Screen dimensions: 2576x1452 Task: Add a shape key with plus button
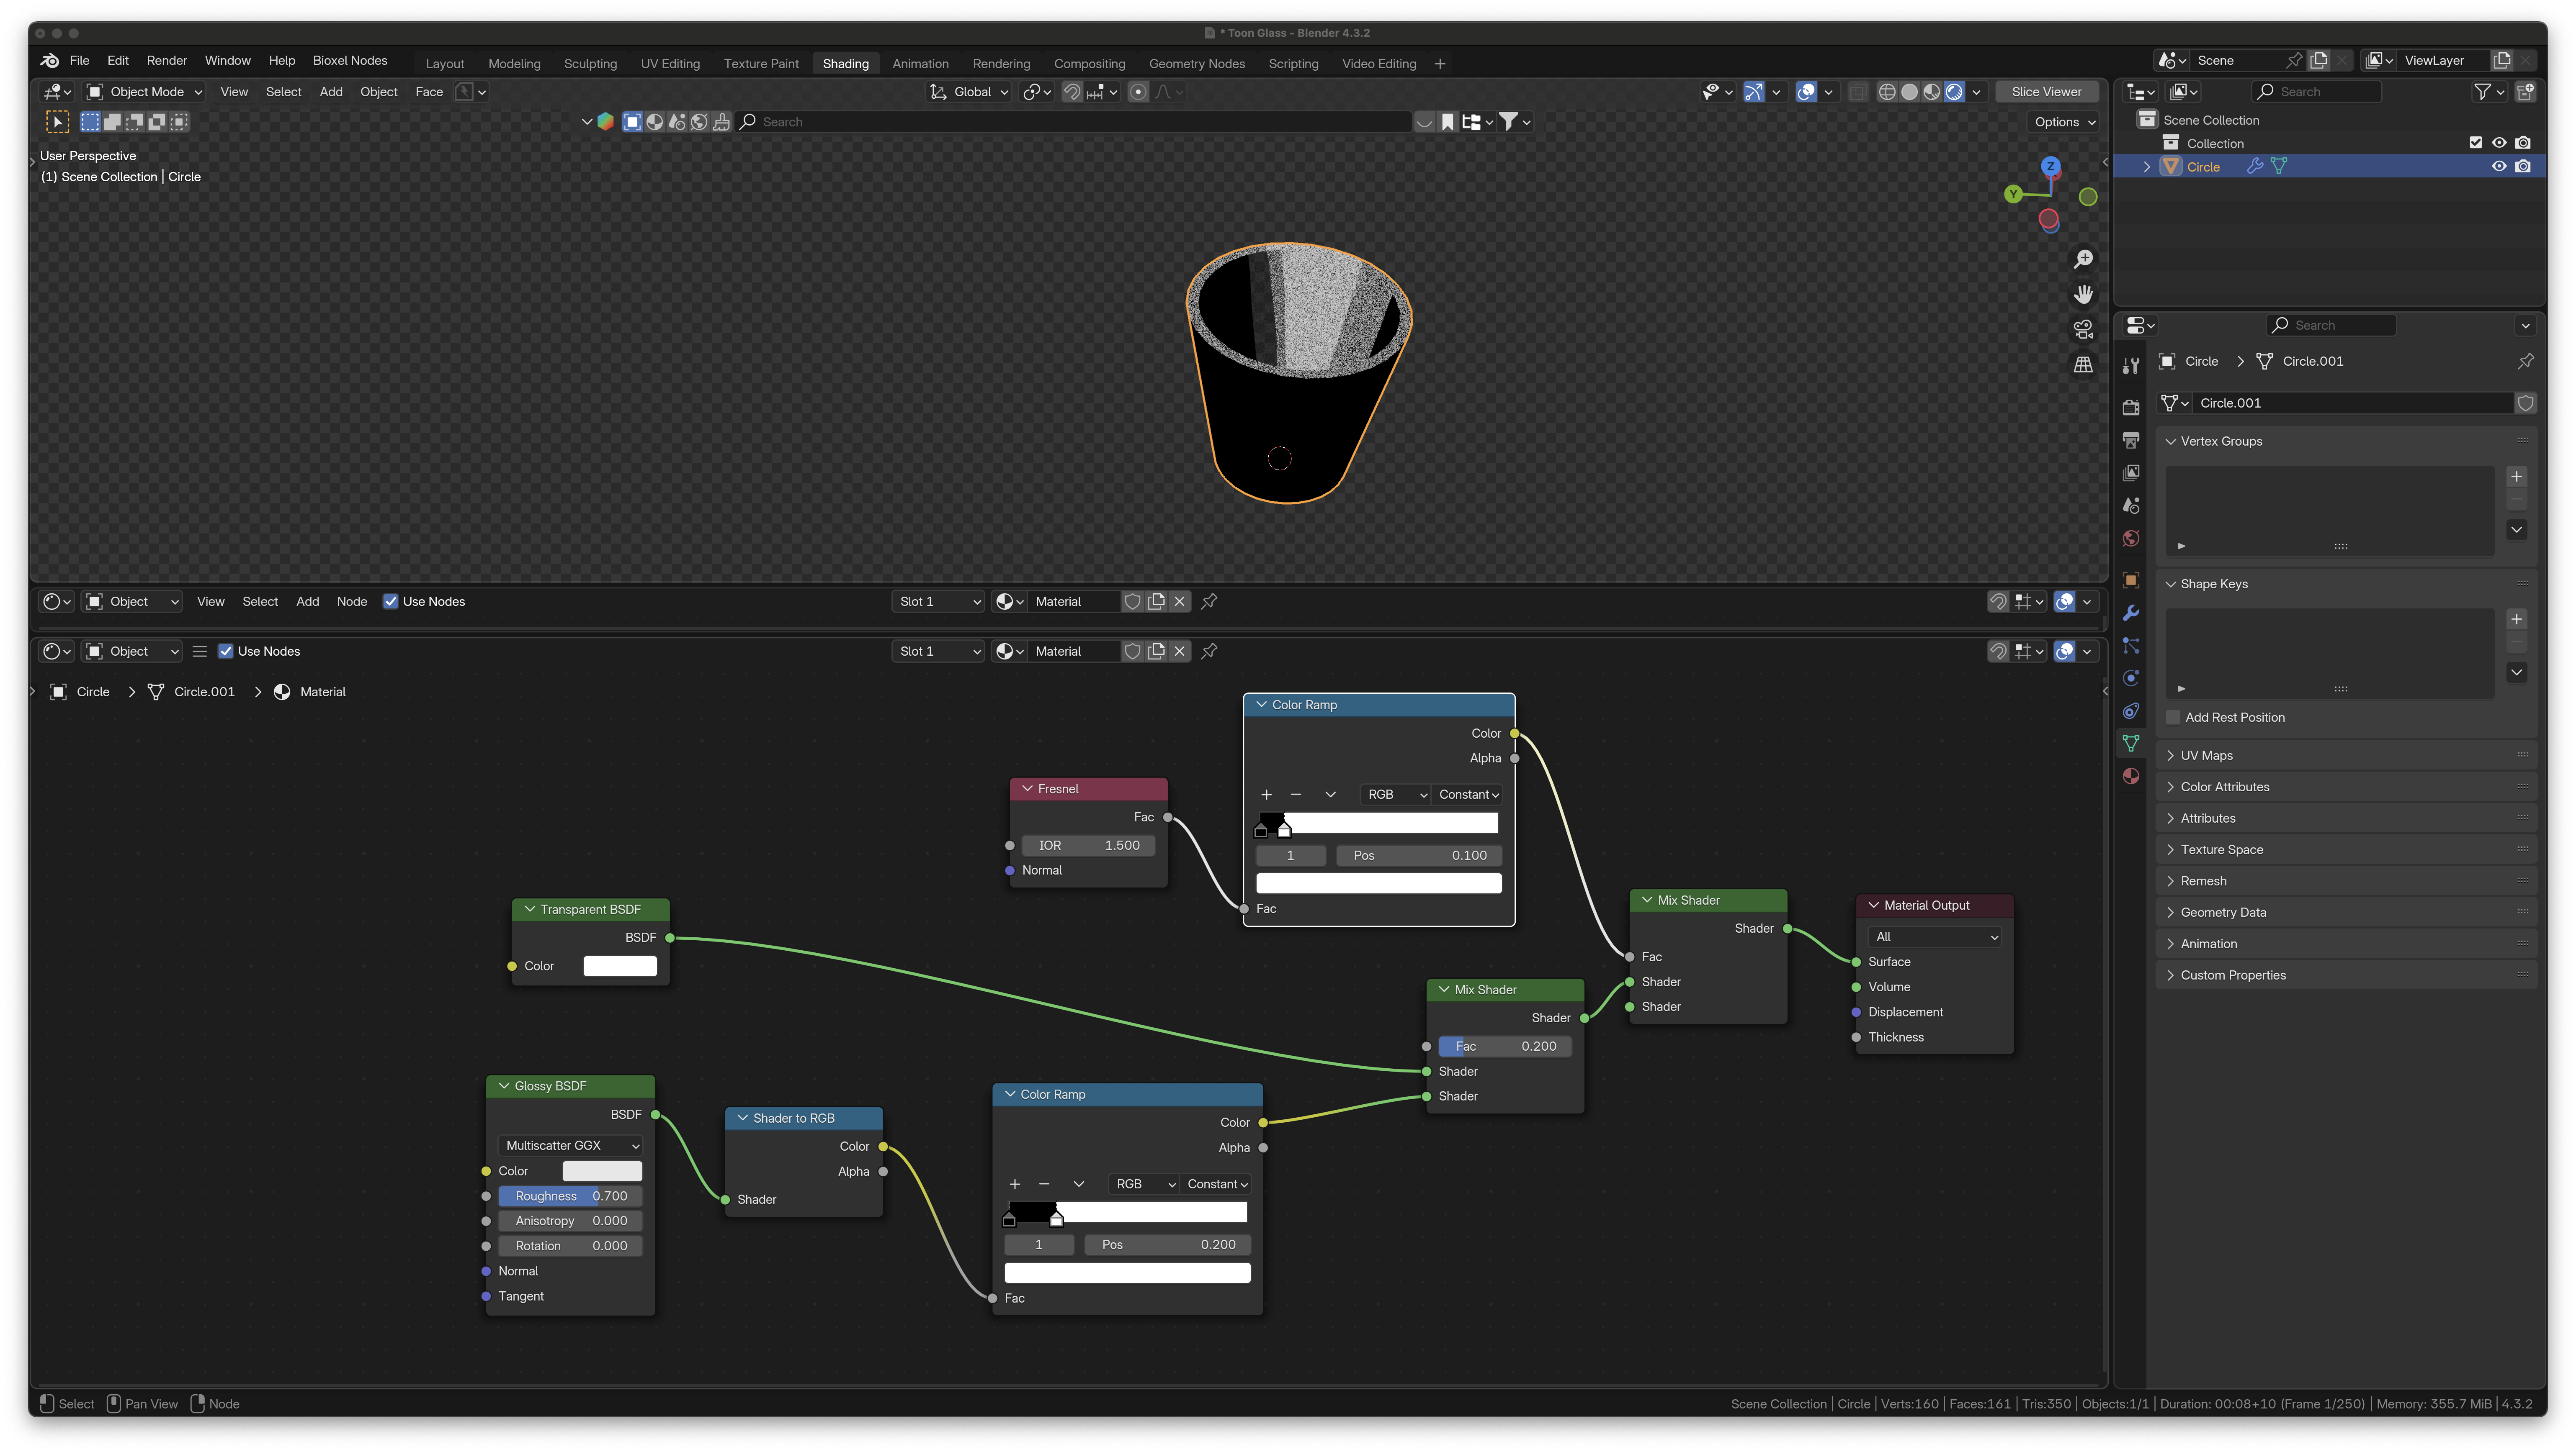click(x=2516, y=620)
